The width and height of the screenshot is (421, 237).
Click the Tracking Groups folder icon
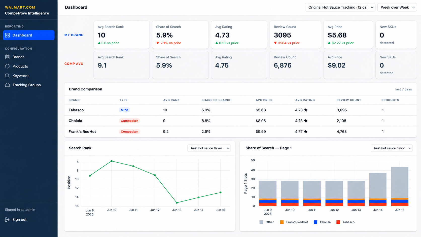(7, 85)
